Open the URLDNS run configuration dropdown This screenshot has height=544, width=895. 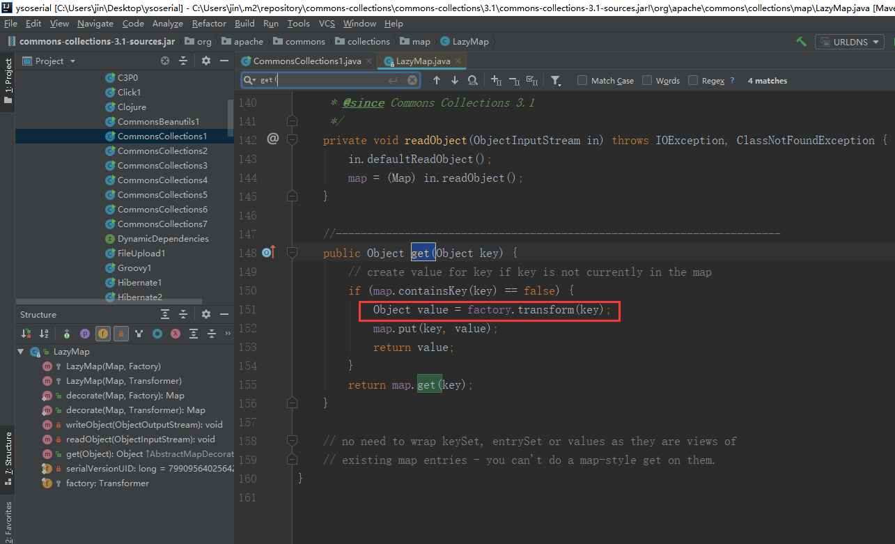coord(850,42)
